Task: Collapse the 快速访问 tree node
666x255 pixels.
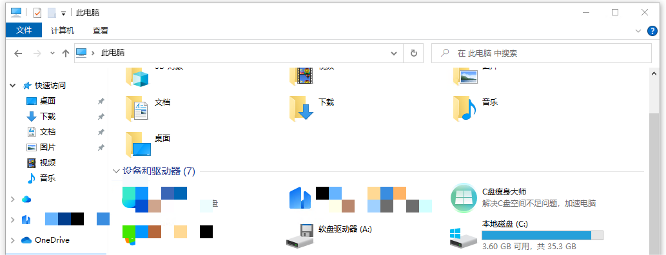Action: click(x=13, y=86)
